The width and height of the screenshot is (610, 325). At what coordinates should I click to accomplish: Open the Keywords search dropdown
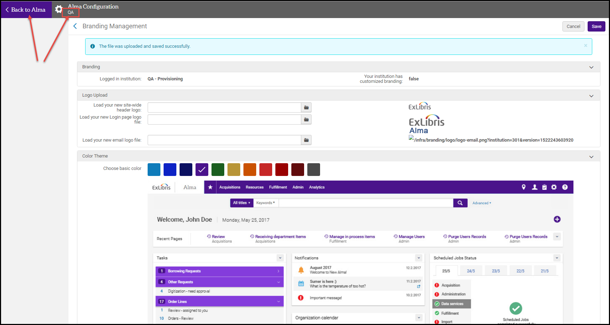(266, 203)
